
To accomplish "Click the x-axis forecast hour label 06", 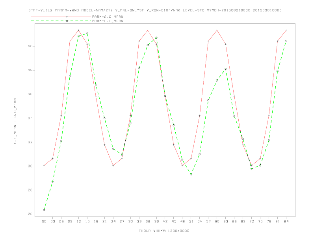I will click(61, 221).
